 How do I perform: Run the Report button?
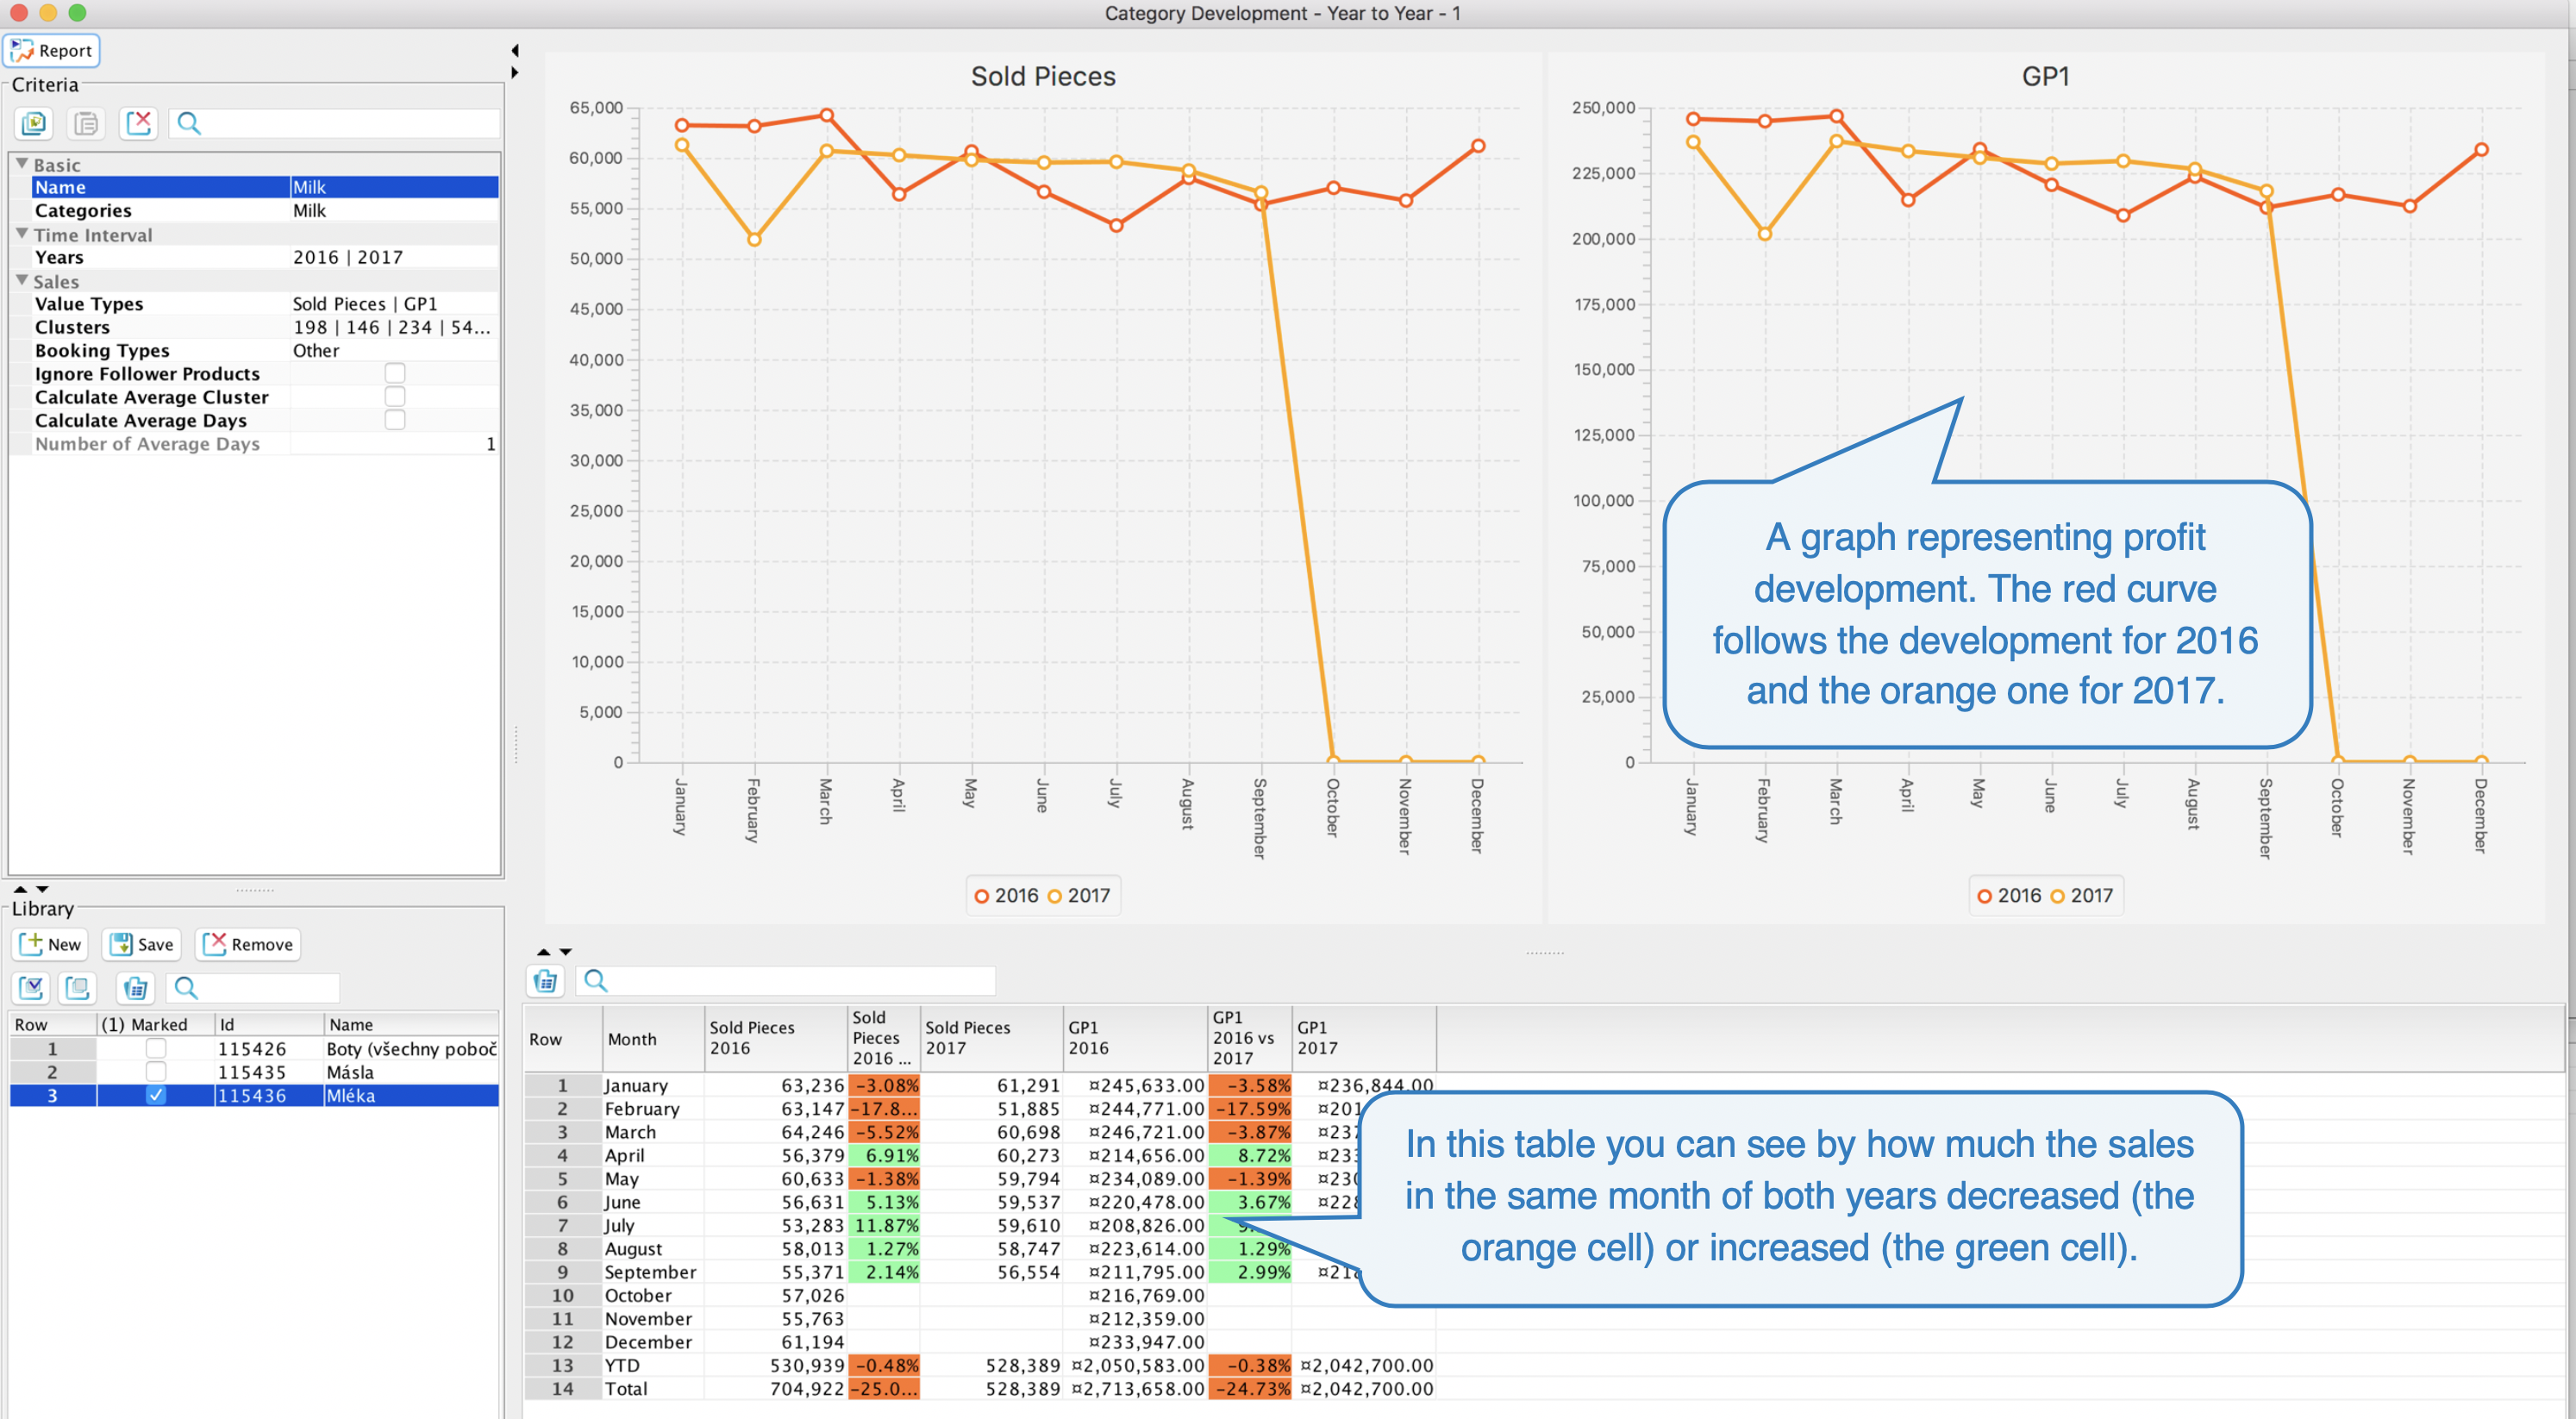tap(52, 50)
